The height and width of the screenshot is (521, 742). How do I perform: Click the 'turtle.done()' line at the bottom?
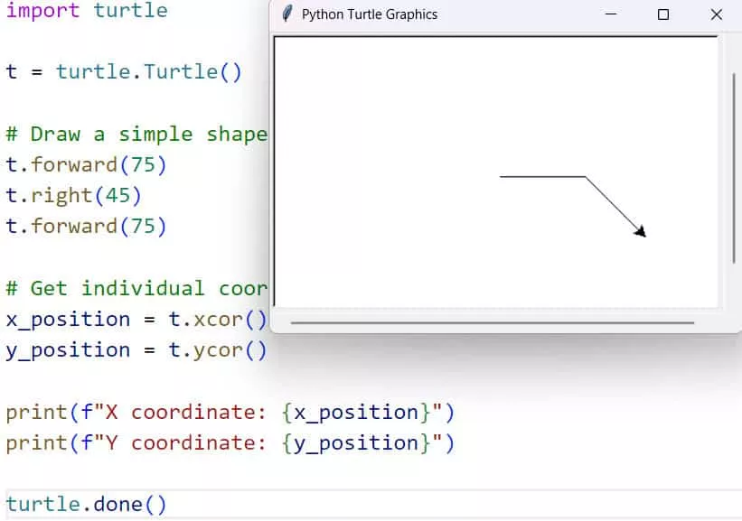87,504
